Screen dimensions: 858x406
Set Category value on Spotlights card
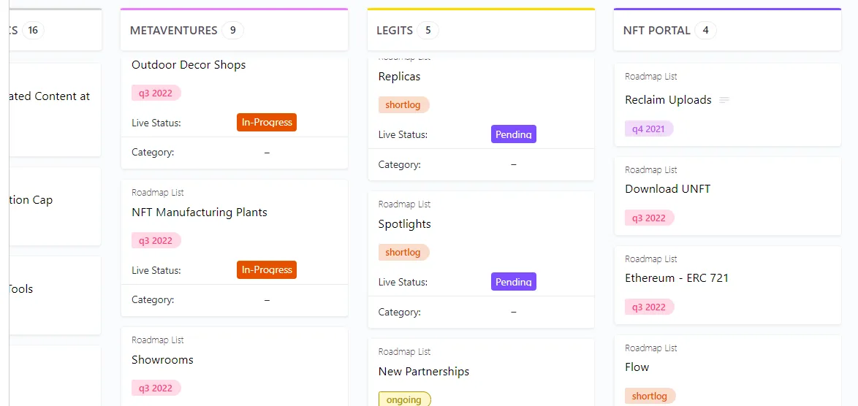point(514,312)
